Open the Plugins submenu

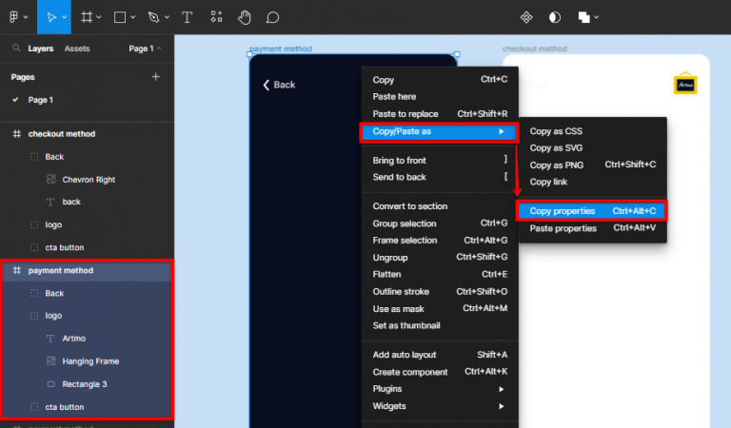coord(440,389)
